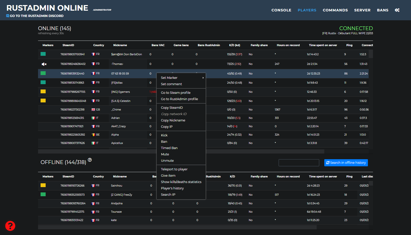Sort online table by Ping header
This screenshot has height=235, width=411.
(349, 45)
